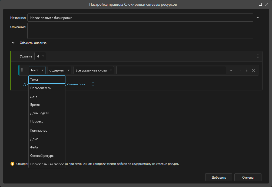Expand the value field chevron
This screenshot has width=272, height=187.
(x=231, y=70)
